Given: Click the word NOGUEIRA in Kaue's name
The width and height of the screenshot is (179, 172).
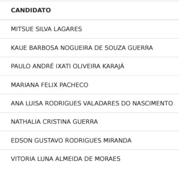Looking at the screenshot, I should point(76,48).
